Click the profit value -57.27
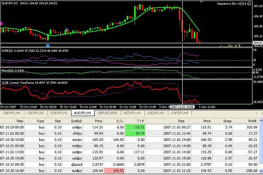This screenshot has height=175, width=263. [x=252, y=152]
